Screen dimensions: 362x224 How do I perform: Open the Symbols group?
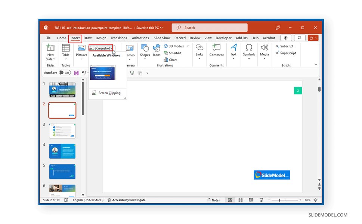(x=249, y=52)
